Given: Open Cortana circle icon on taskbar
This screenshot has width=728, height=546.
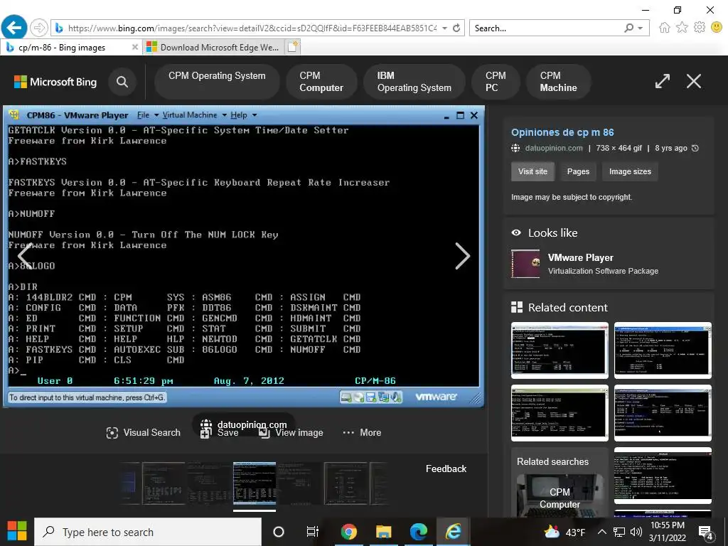Looking at the screenshot, I should tap(279, 532).
